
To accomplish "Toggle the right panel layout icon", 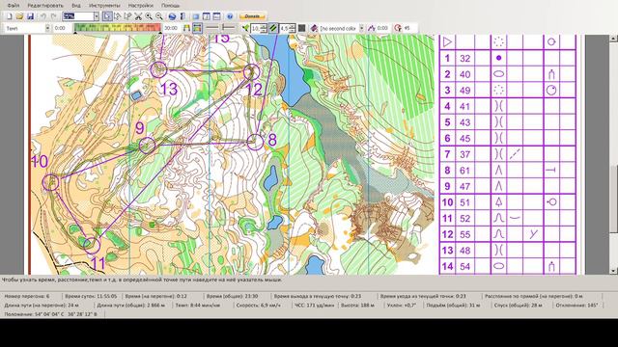I will (x=206, y=16).
